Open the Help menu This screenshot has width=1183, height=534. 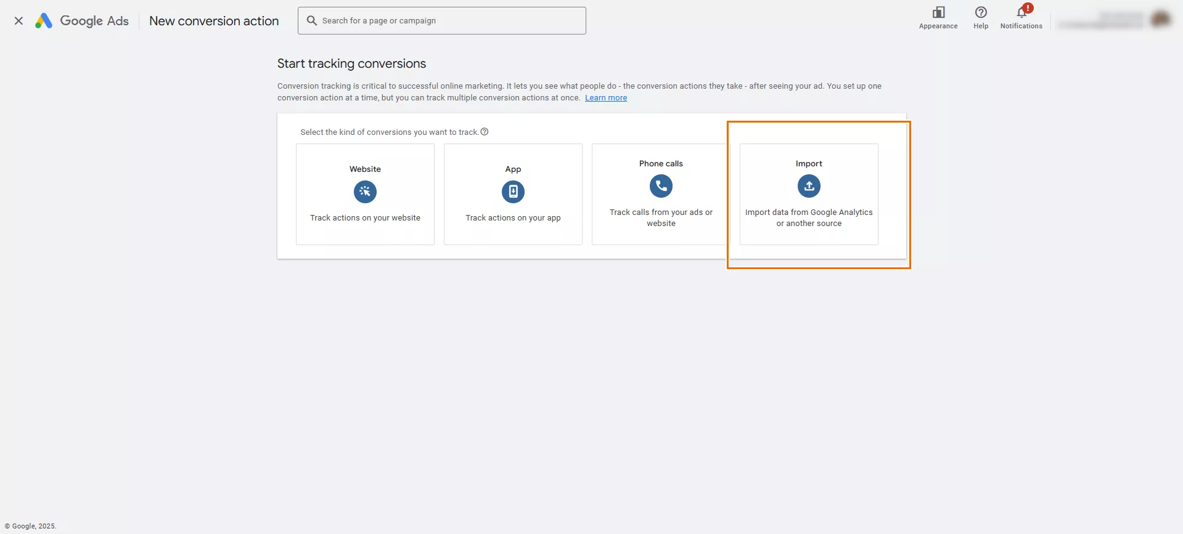980,17
